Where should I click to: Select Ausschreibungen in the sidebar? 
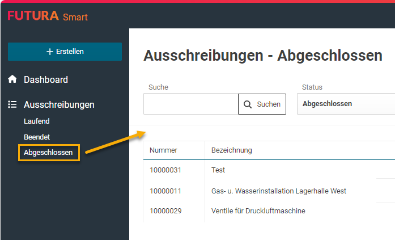pos(59,105)
